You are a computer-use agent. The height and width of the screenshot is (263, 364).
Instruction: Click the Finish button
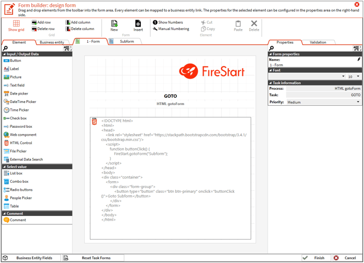pos(317,258)
